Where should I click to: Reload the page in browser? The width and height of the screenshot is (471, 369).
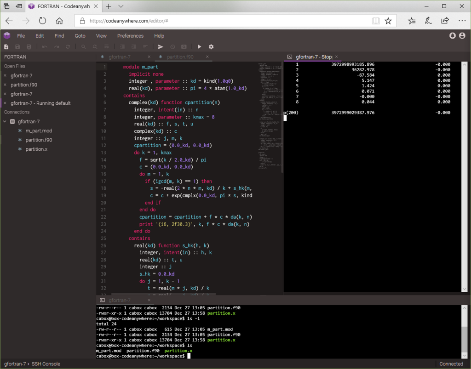tap(43, 21)
